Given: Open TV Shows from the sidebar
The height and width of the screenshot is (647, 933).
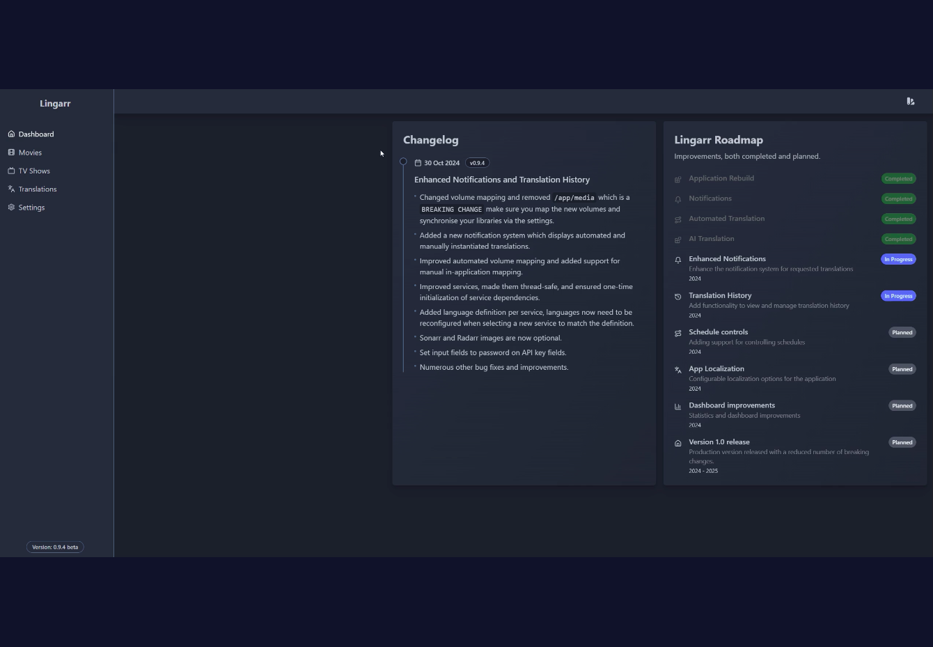Looking at the screenshot, I should tap(29, 171).
